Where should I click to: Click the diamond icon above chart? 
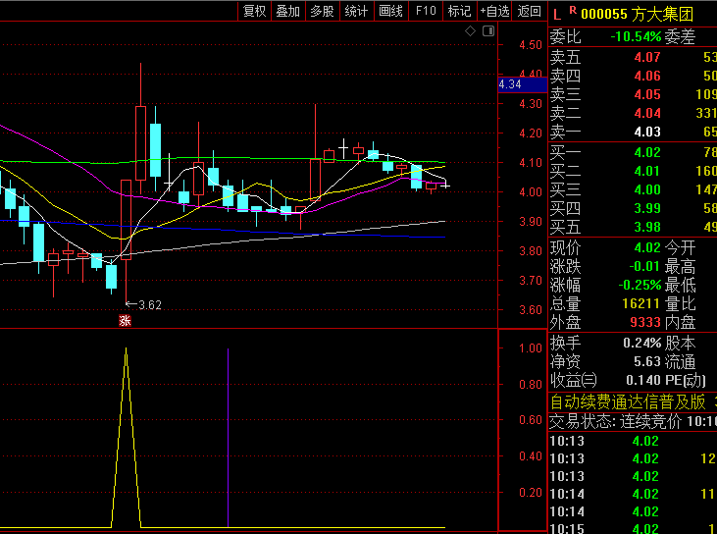click(470, 31)
